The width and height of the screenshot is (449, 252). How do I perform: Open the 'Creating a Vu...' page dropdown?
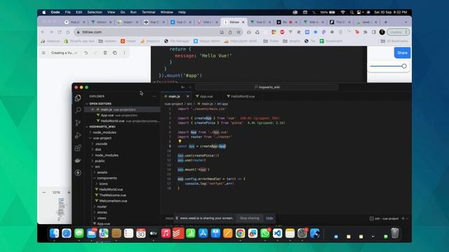[x=64, y=53]
